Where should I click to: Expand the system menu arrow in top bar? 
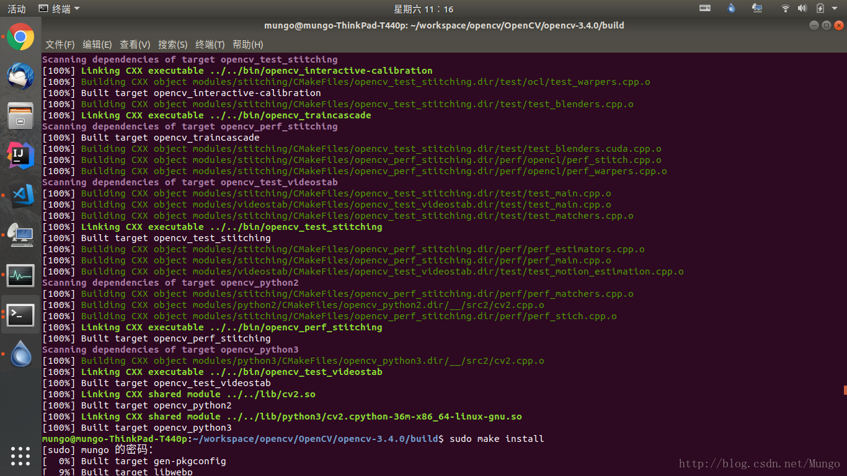(835, 9)
